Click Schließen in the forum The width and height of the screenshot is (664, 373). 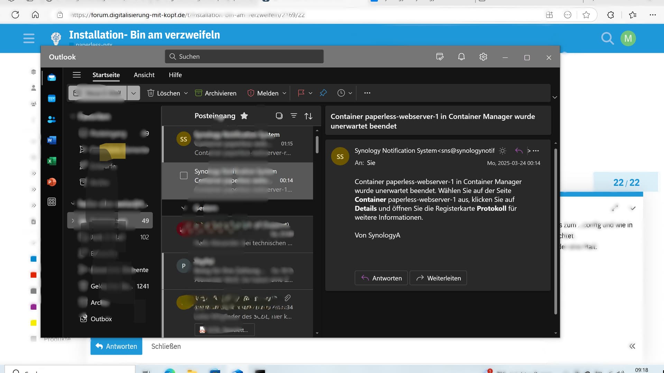tap(166, 346)
